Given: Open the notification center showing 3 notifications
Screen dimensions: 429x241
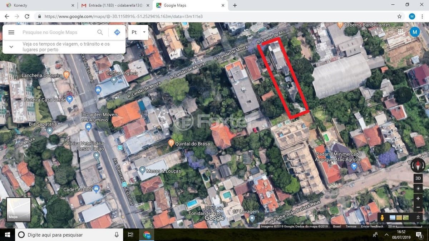Looking at the screenshot, I should pos(419,235).
